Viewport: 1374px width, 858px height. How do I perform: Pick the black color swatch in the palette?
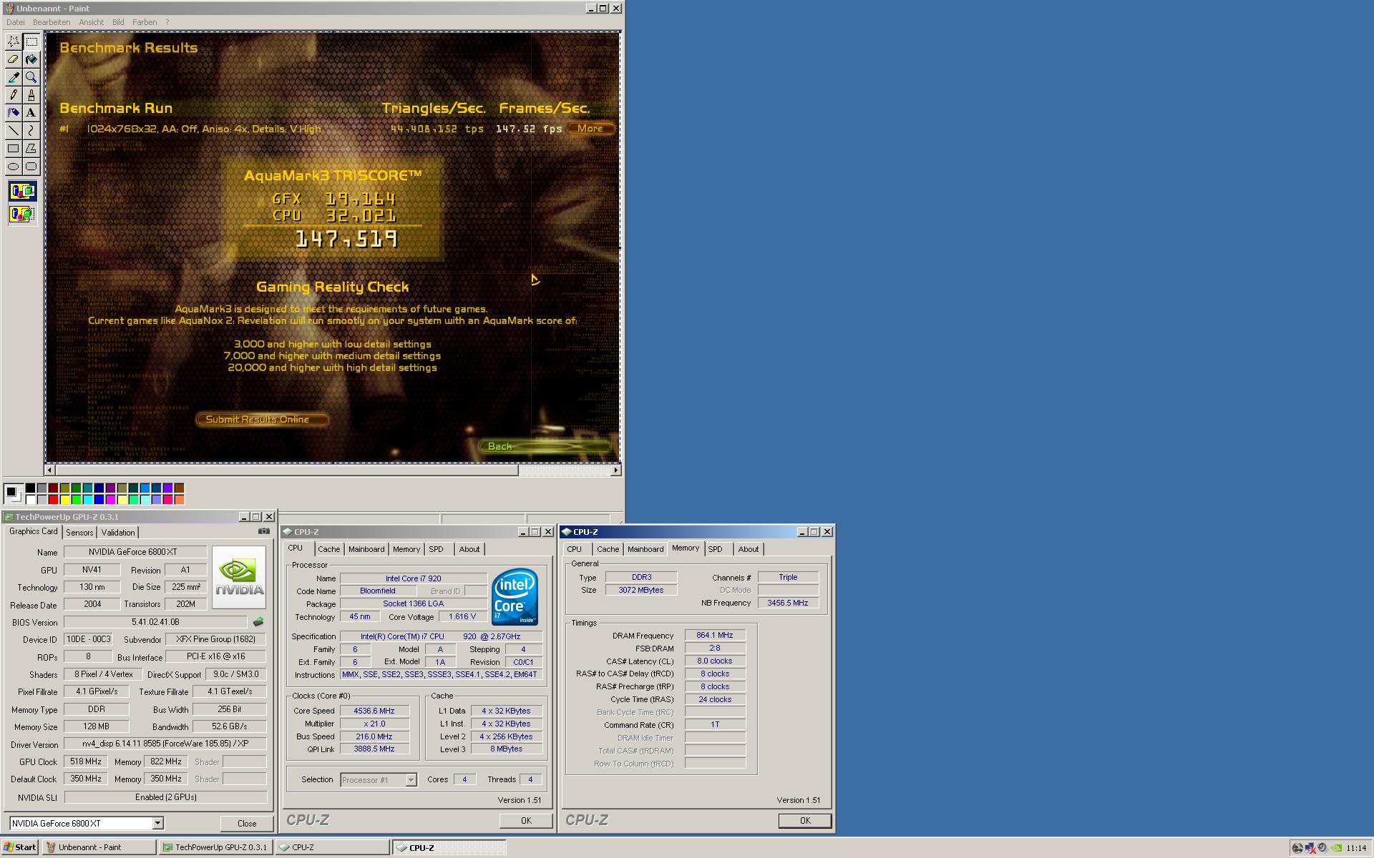click(x=30, y=488)
